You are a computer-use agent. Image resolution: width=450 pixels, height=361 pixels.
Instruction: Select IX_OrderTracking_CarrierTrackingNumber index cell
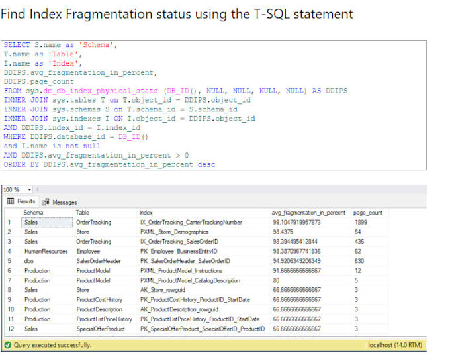pyautogui.click(x=191, y=223)
